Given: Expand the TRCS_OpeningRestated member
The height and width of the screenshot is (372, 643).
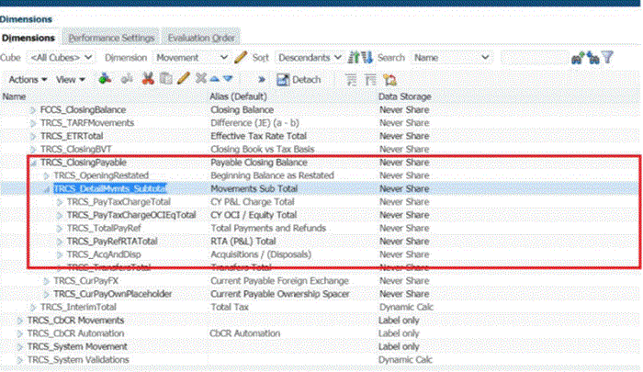Looking at the screenshot, I should click(x=46, y=175).
